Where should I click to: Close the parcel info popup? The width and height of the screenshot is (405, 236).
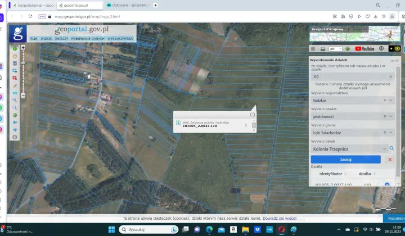point(253,115)
